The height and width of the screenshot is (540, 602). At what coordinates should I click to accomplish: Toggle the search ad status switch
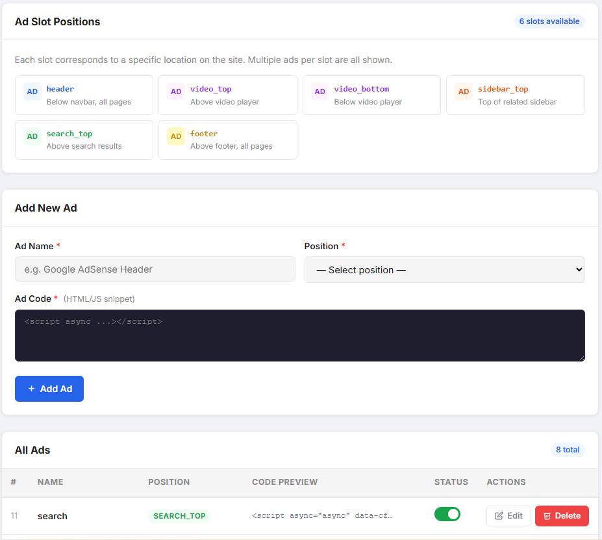point(447,514)
